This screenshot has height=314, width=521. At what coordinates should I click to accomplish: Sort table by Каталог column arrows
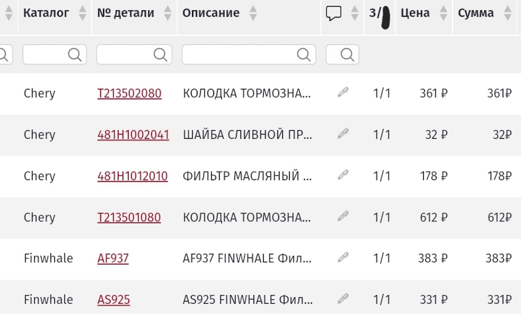pos(82,14)
